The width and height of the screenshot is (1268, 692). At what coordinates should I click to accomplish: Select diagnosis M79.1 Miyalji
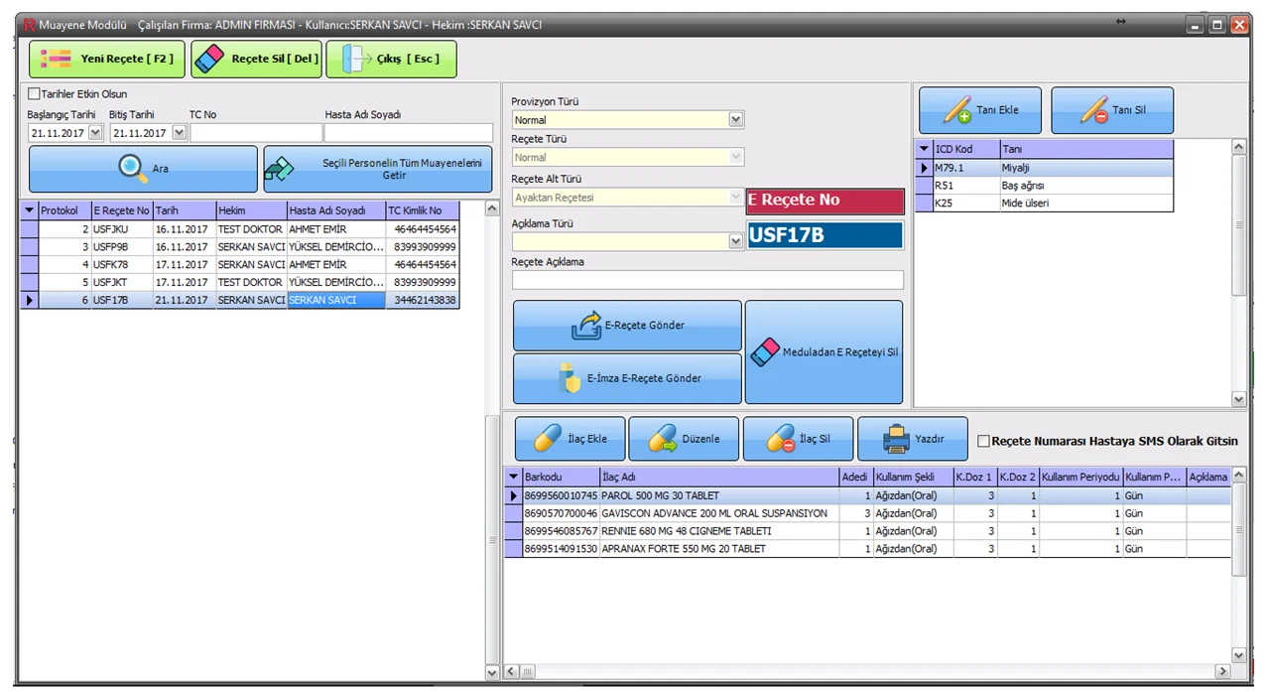point(1044,168)
